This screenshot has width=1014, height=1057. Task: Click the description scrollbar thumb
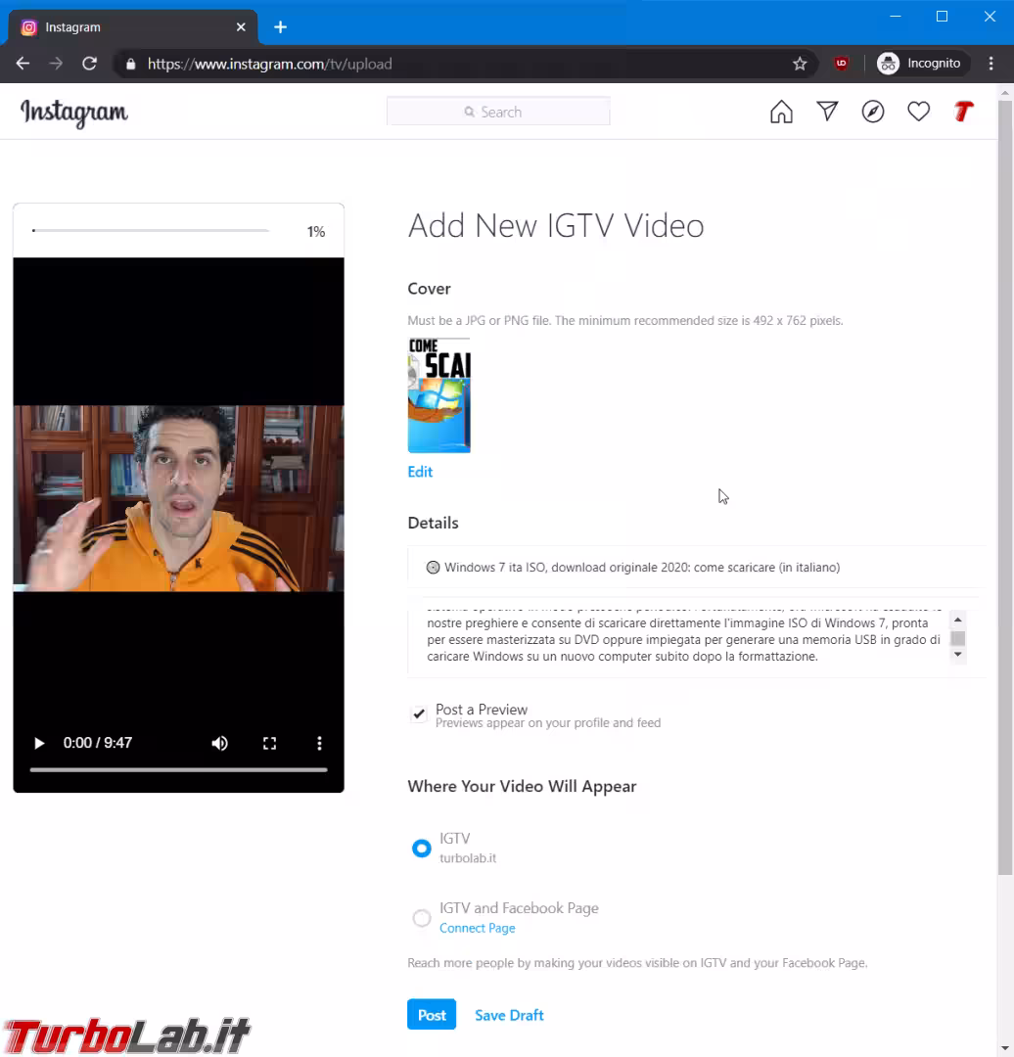point(958,638)
